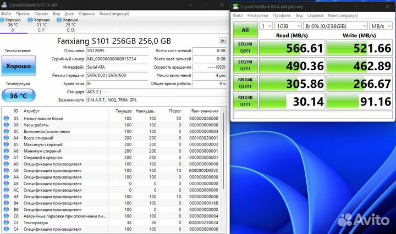Image resolution: width=396 pixels, height=234 pixels.
Task: Click status icon of attribute AA
Action: point(6,177)
